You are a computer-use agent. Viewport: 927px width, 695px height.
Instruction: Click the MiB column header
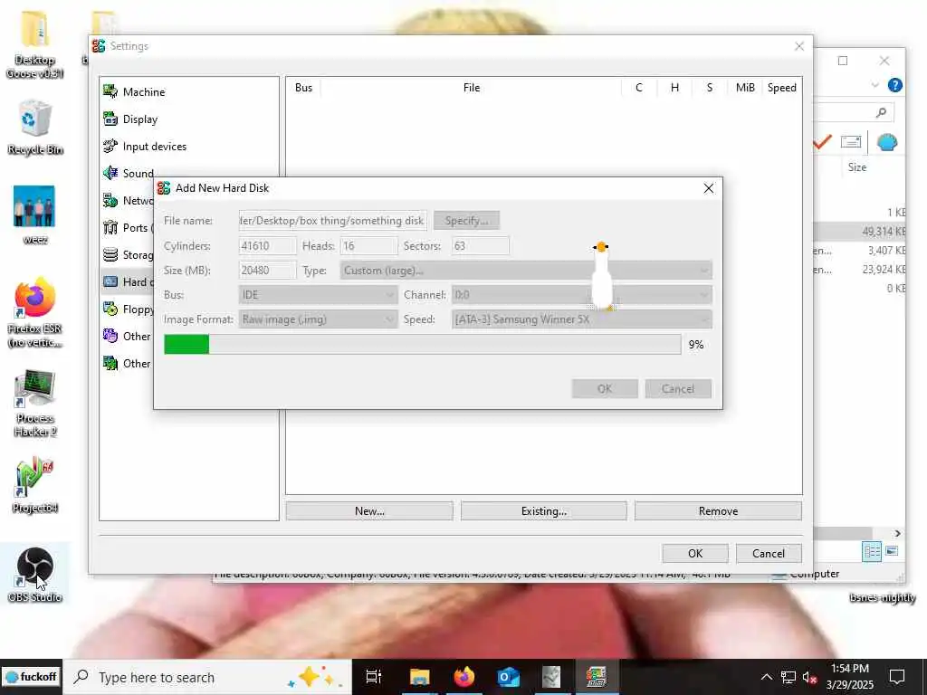745,88
